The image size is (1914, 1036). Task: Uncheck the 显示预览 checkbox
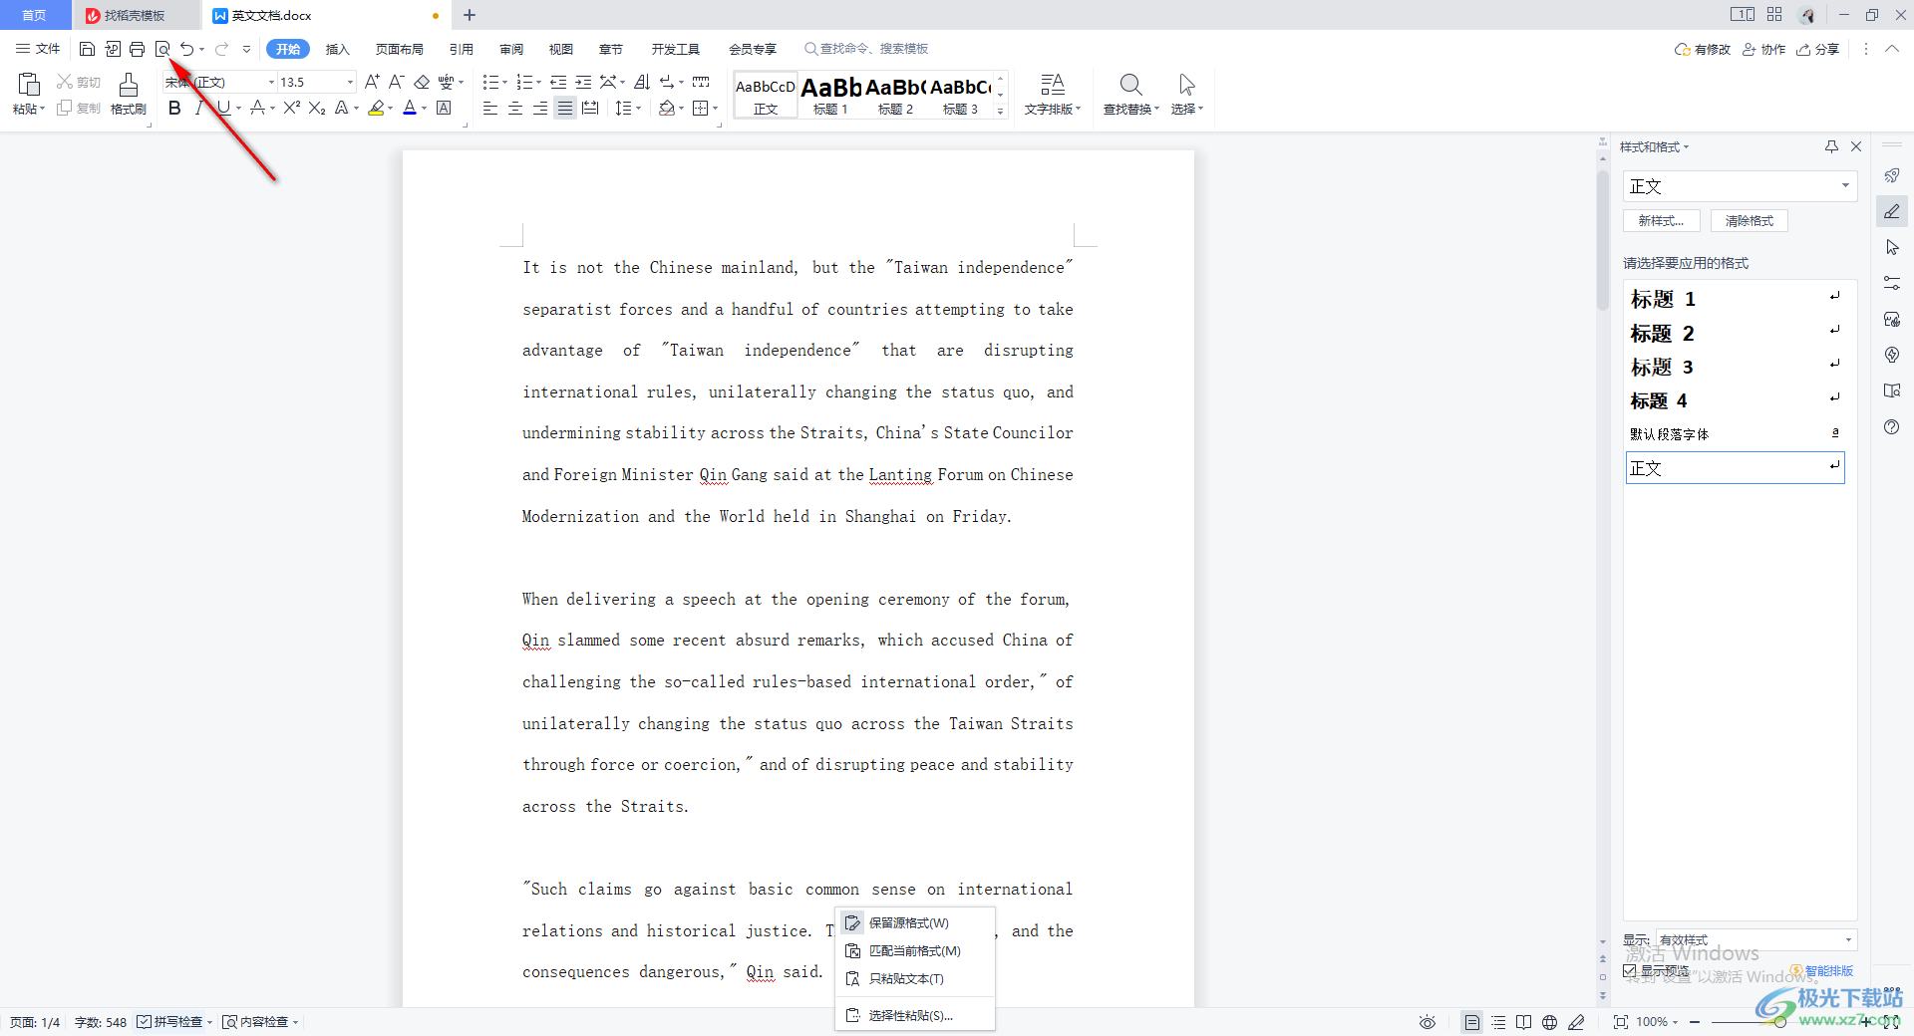(1630, 970)
